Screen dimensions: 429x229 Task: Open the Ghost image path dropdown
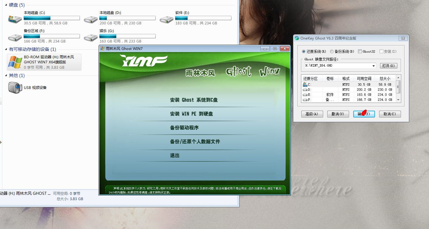[x=374, y=66]
